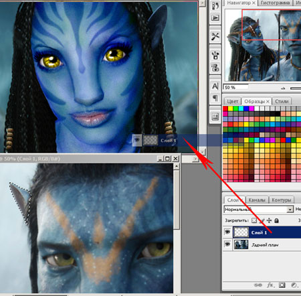The height and width of the screenshot is (296, 301).
Task: Click the Navigator zoom out icon
Action: [x=283, y=88]
